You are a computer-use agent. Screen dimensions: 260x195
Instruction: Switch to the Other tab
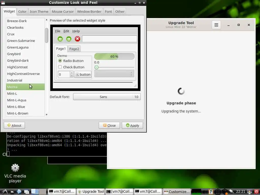pos(120,12)
